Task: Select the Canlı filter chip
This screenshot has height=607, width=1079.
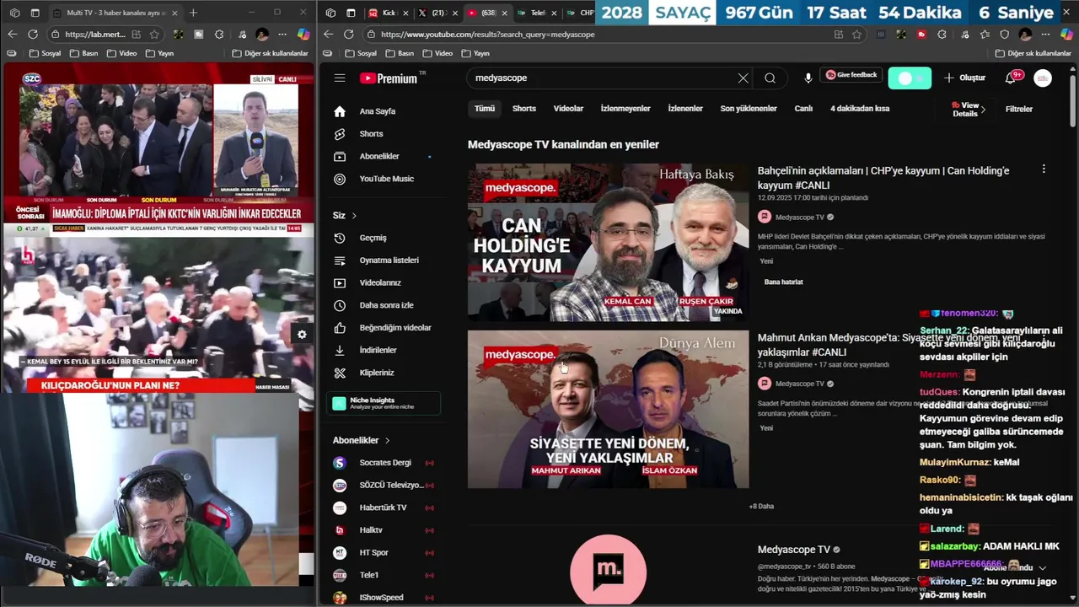Action: 803,109
